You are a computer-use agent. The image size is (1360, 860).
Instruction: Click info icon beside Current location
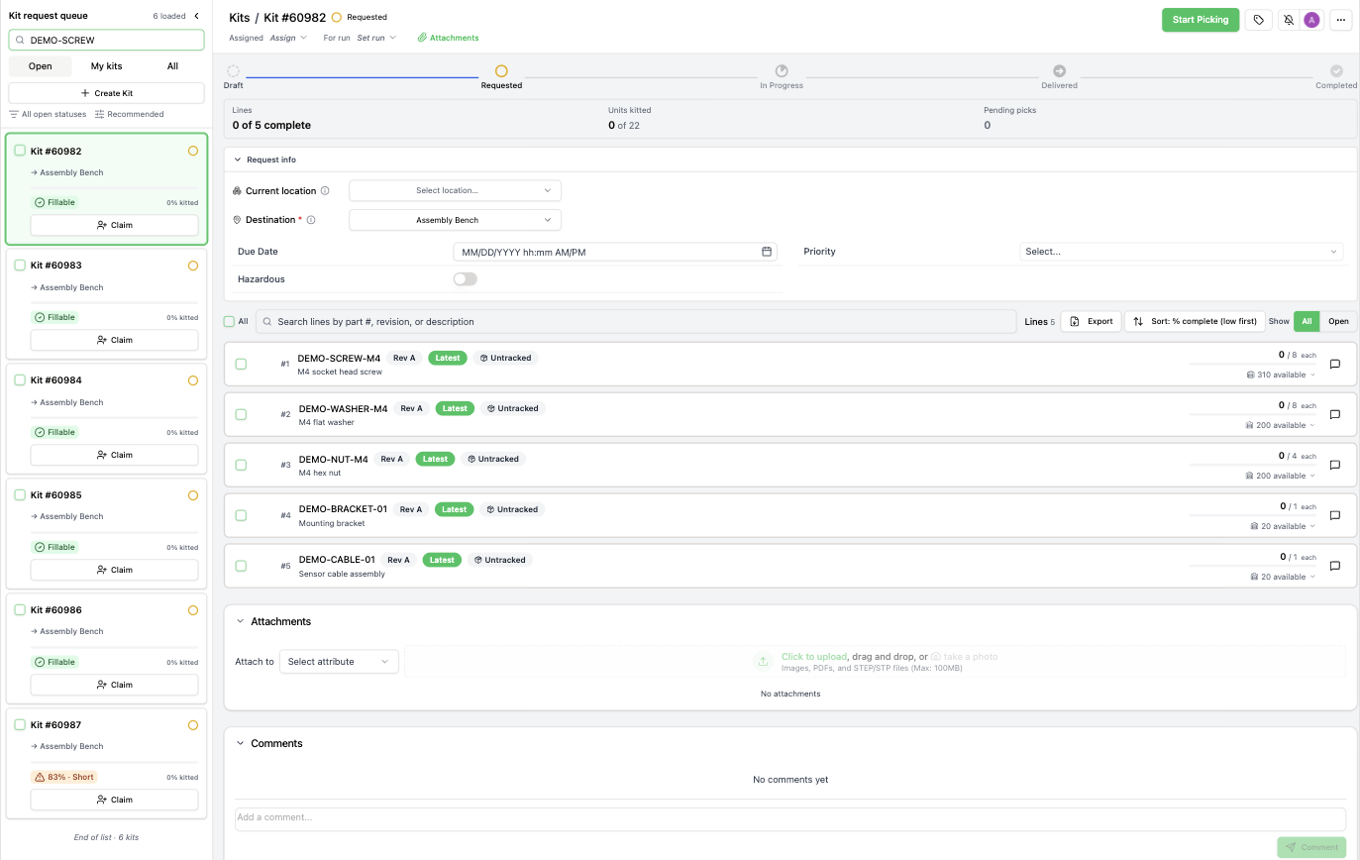click(x=325, y=191)
